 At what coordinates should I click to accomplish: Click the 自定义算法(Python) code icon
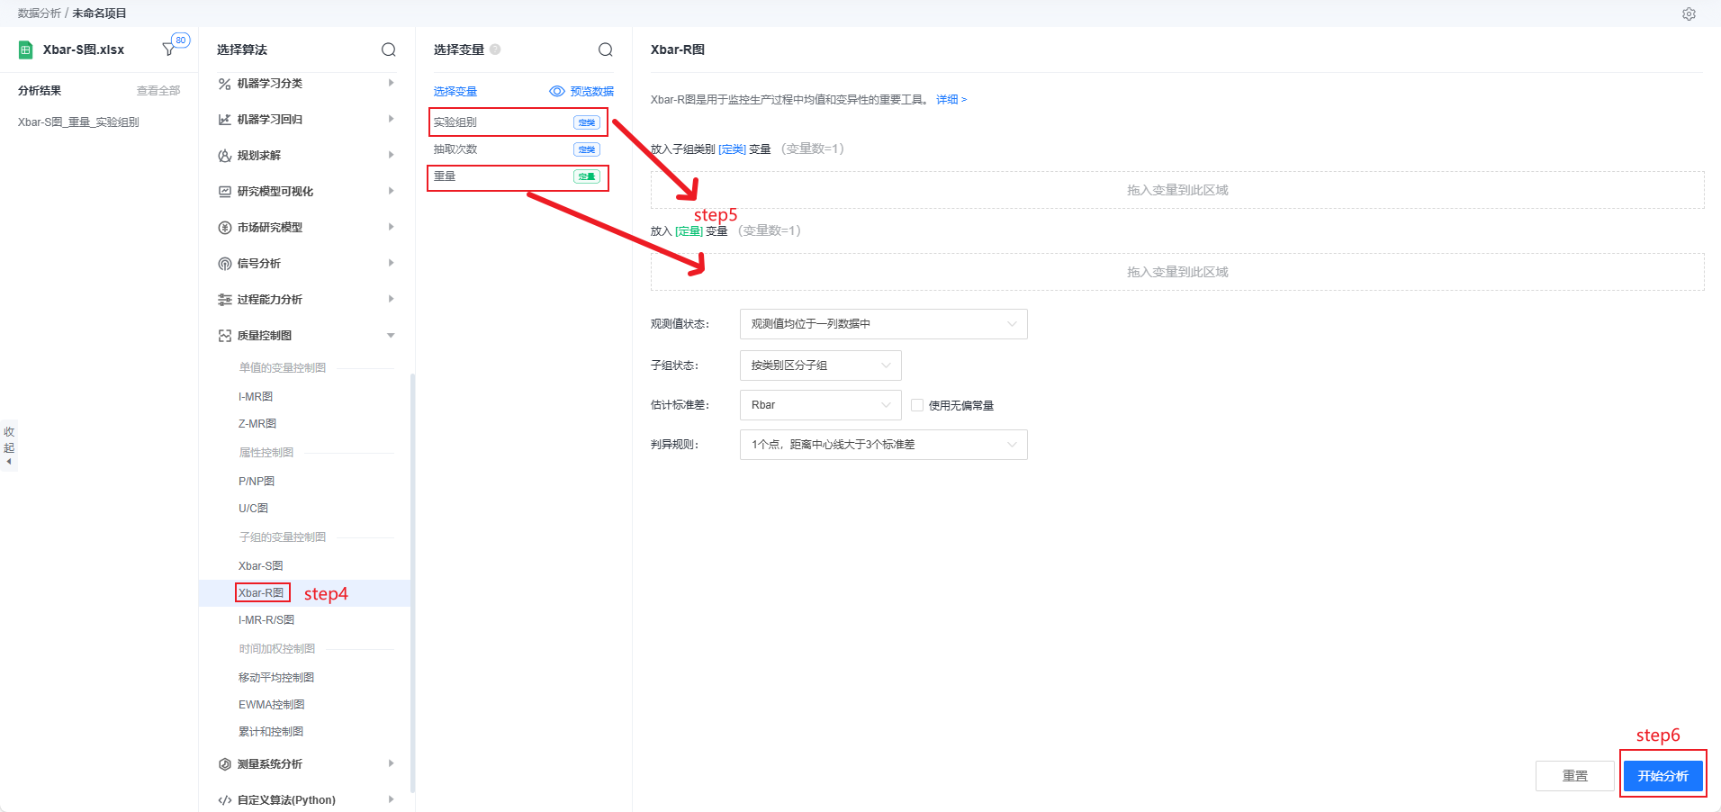[225, 800]
